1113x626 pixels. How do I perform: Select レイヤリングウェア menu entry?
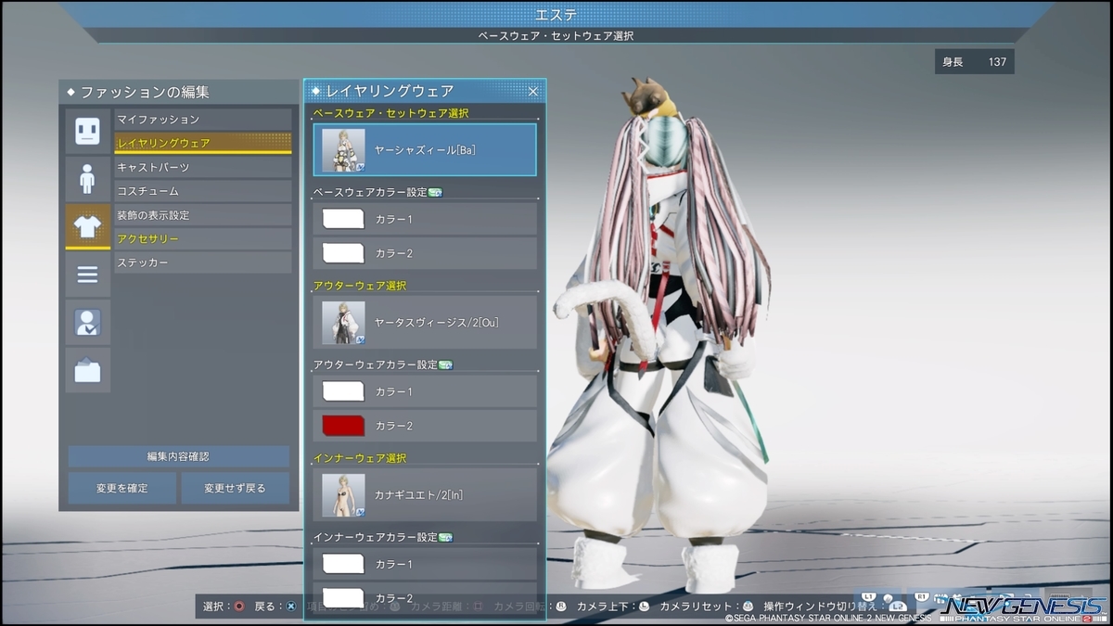(x=202, y=143)
